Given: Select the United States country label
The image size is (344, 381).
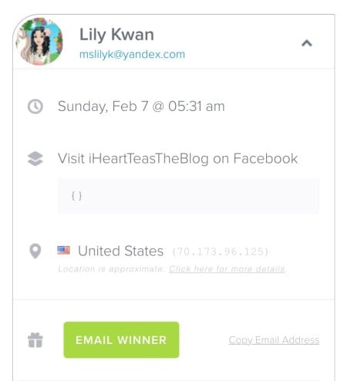Looking at the screenshot, I should 121,251.
